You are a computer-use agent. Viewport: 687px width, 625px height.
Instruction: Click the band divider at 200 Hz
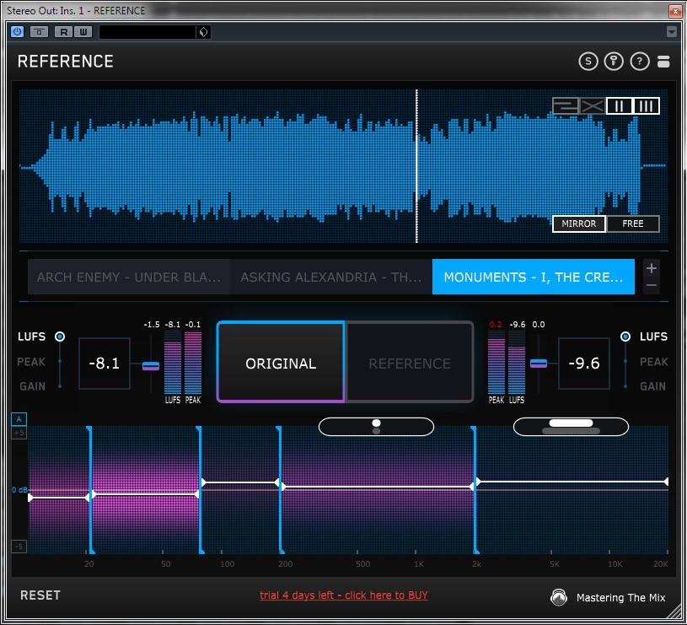tap(280, 489)
